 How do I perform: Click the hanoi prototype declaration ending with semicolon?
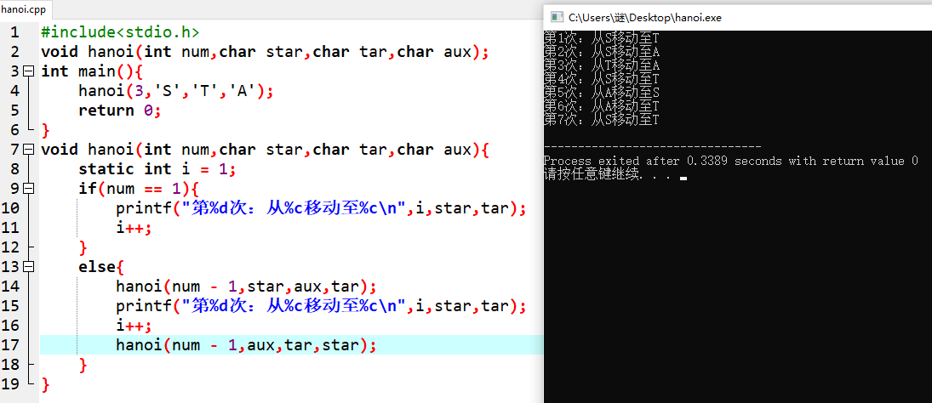pos(265,52)
